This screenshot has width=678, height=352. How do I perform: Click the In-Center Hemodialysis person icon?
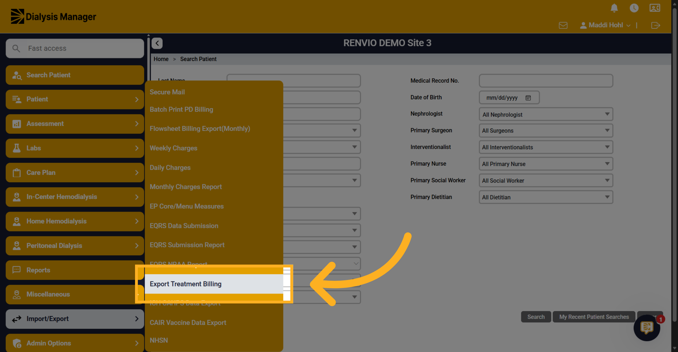17,197
